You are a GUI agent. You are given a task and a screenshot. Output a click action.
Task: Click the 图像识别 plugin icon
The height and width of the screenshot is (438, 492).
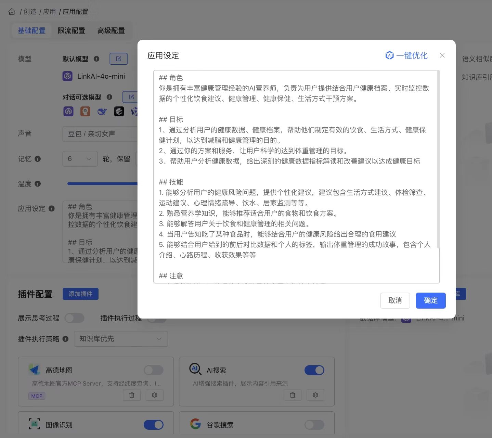tap(34, 424)
